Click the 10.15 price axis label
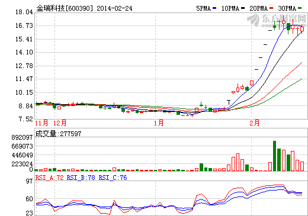This screenshot has height=216, width=308. (24, 92)
